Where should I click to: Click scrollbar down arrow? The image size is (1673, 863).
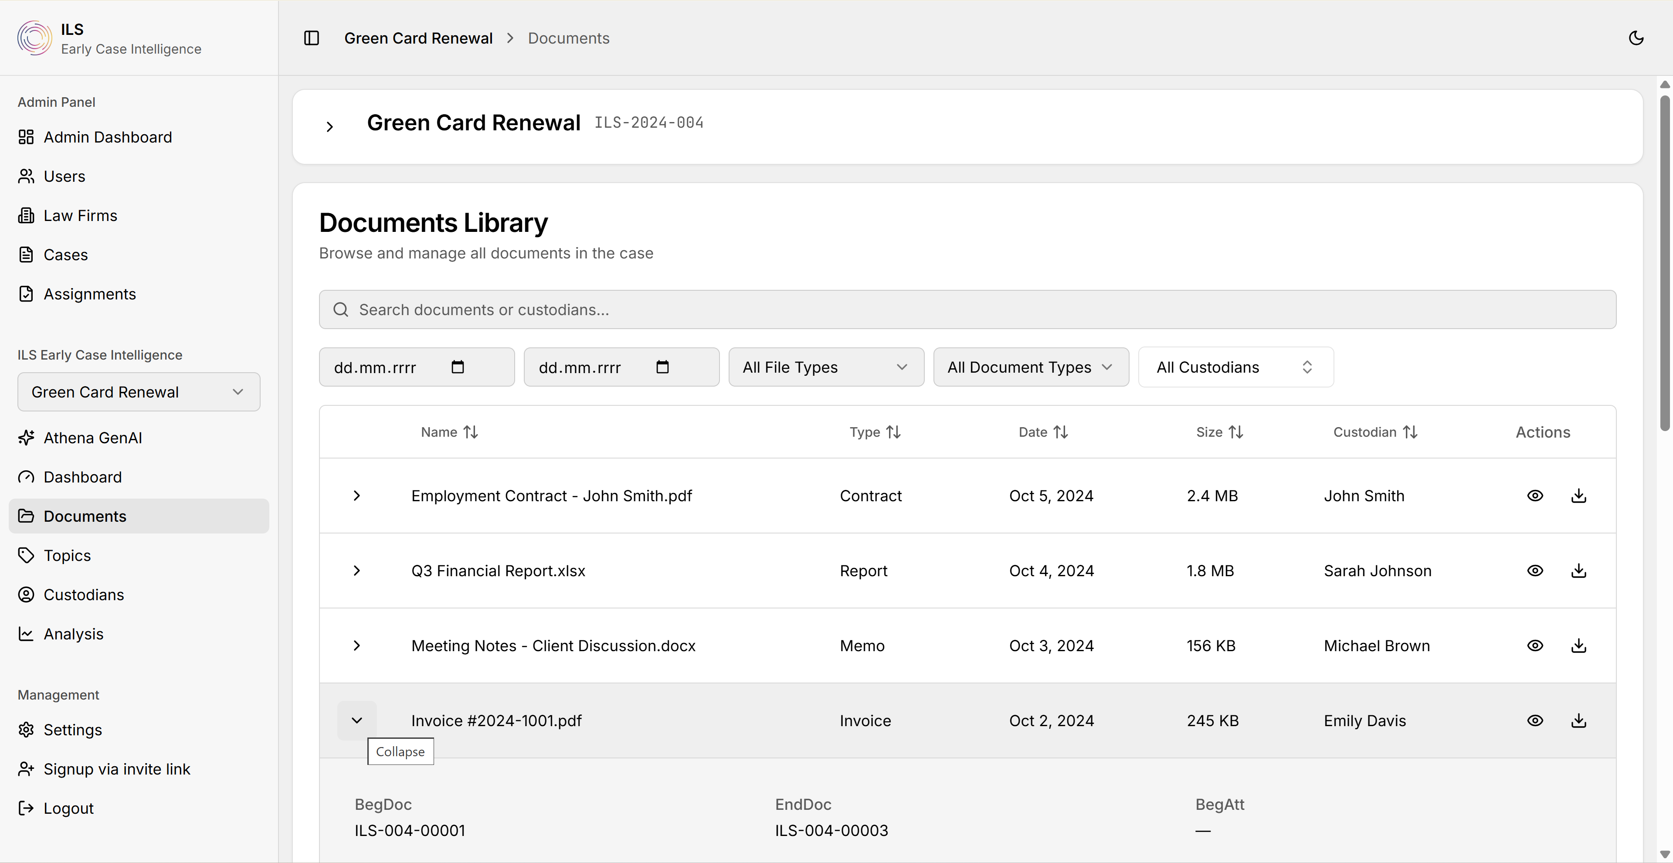(1665, 855)
